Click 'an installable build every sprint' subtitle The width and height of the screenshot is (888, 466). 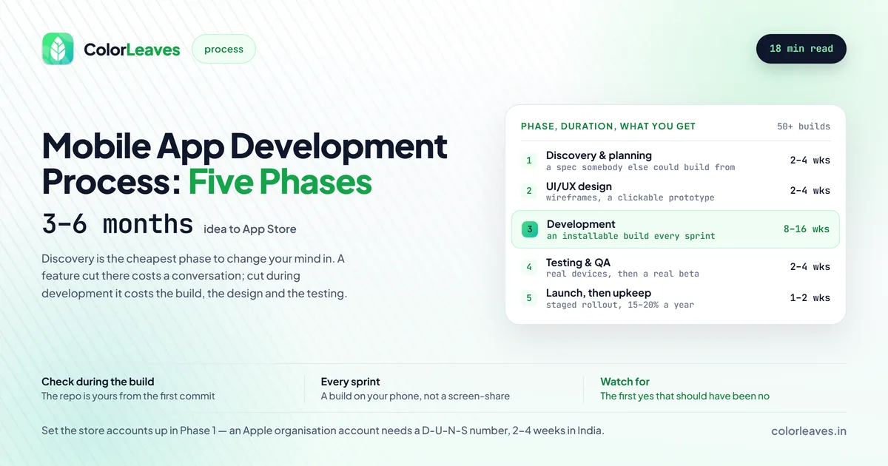631,236
